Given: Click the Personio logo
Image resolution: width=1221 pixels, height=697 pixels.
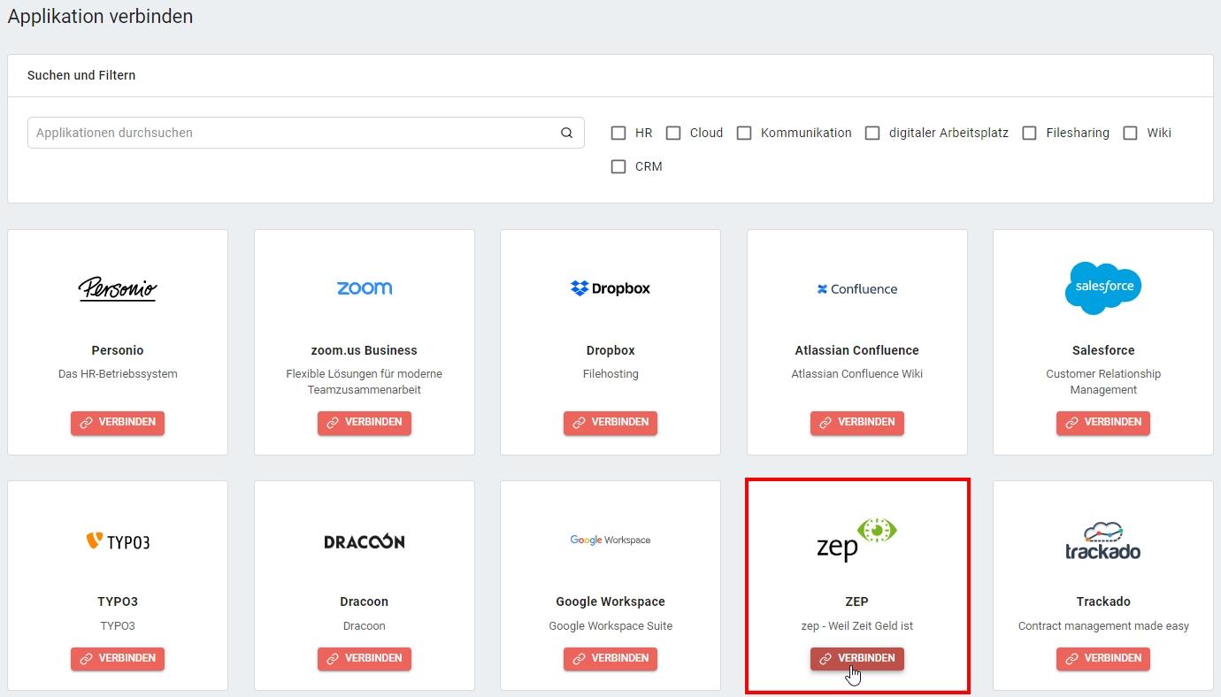Looking at the screenshot, I should coord(118,288).
